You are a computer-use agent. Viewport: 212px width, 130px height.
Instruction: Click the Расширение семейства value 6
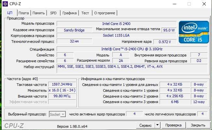pos(65,61)
